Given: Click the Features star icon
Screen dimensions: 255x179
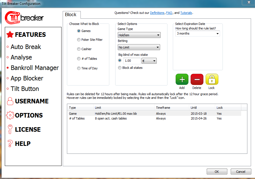Looking at the screenshot, I should tap(10, 35).
